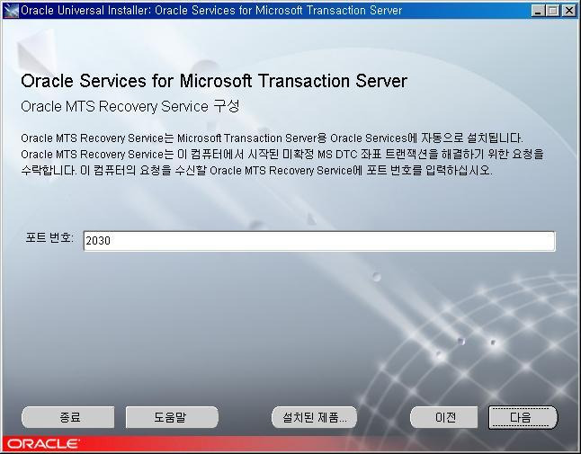Screen dimensions: 581x454
Task: Minimize the installer window
Action: click(x=538, y=11)
